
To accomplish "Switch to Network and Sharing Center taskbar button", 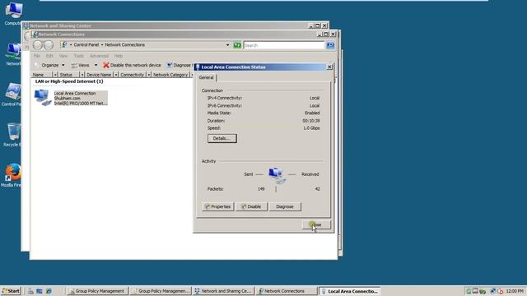I will [x=223, y=291].
